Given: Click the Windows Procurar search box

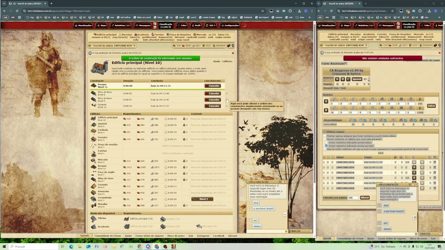Looking at the screenshot, I should pyautogui.click(x=34, y=247).
